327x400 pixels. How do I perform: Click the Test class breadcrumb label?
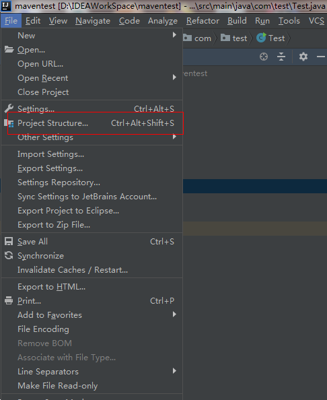click(277, 38)
